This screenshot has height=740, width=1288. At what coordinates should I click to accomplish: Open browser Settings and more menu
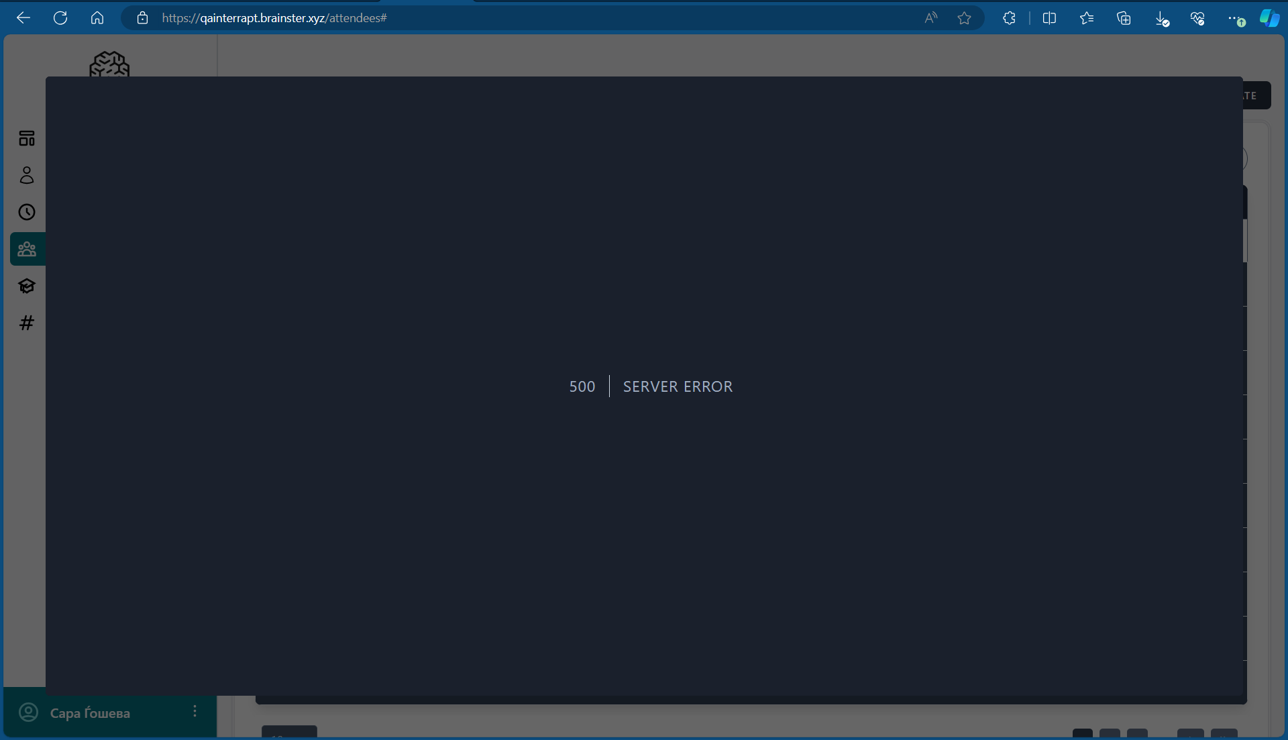pyautogui.click(x=1234, y=19)
